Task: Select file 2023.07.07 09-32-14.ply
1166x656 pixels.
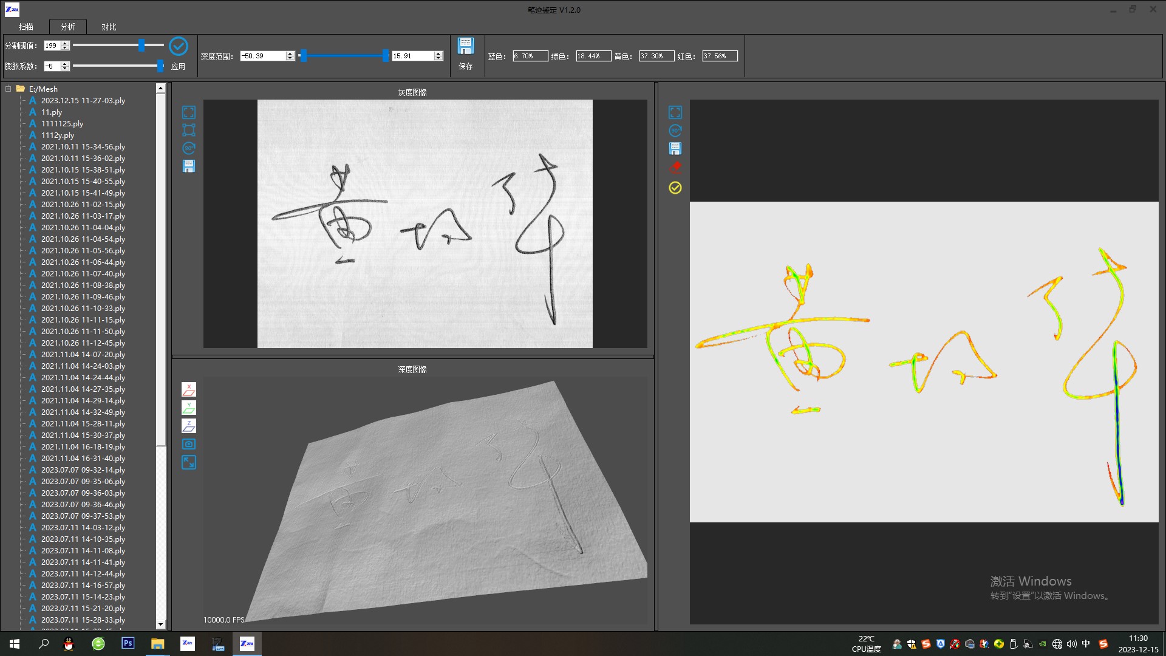Action: (x=83, y=470)
